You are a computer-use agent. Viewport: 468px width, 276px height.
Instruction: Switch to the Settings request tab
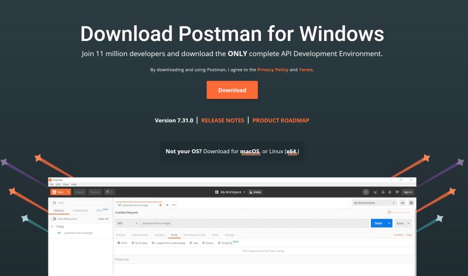point(229,235)
